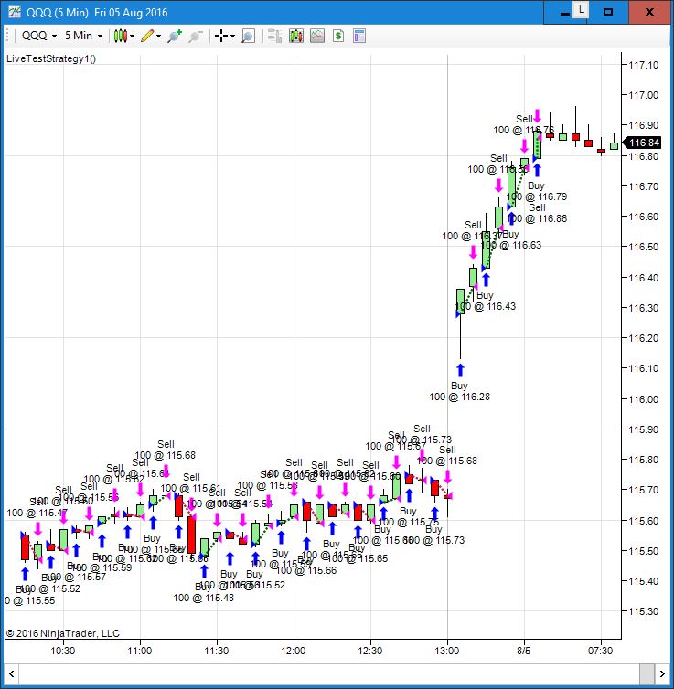
Task: Open the Indicators line-chart icon
Action: pyautogui.click(x=317, y=36)
